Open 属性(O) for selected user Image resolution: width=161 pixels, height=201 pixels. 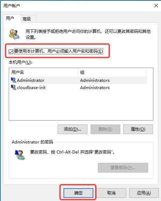pyautogui.click(x=138, y=129)
